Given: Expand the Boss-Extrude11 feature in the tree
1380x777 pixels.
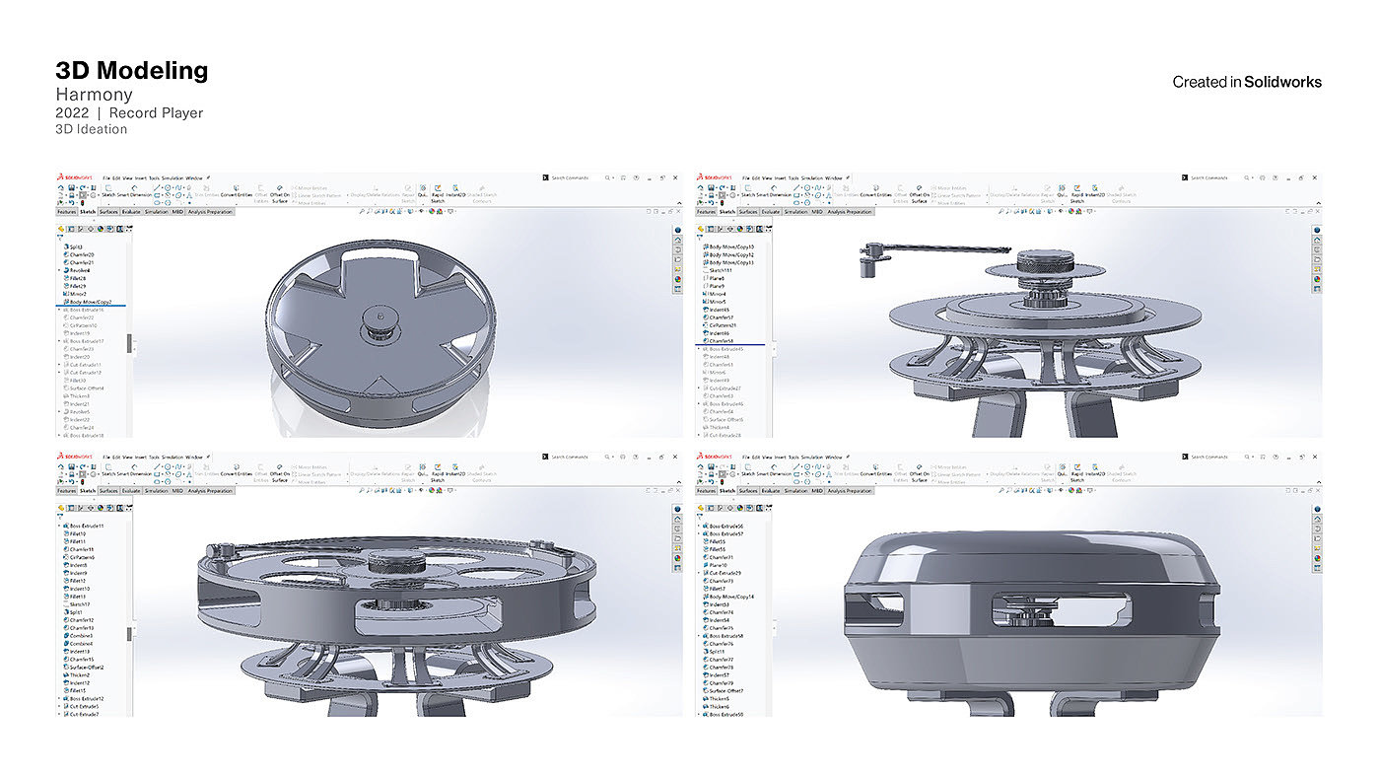Looking at the screenshot, I should tap(59, 526).
